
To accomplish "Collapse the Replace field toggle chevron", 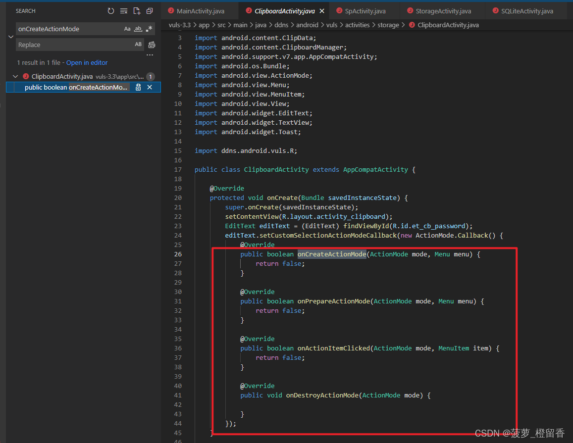I will point(11,37).
